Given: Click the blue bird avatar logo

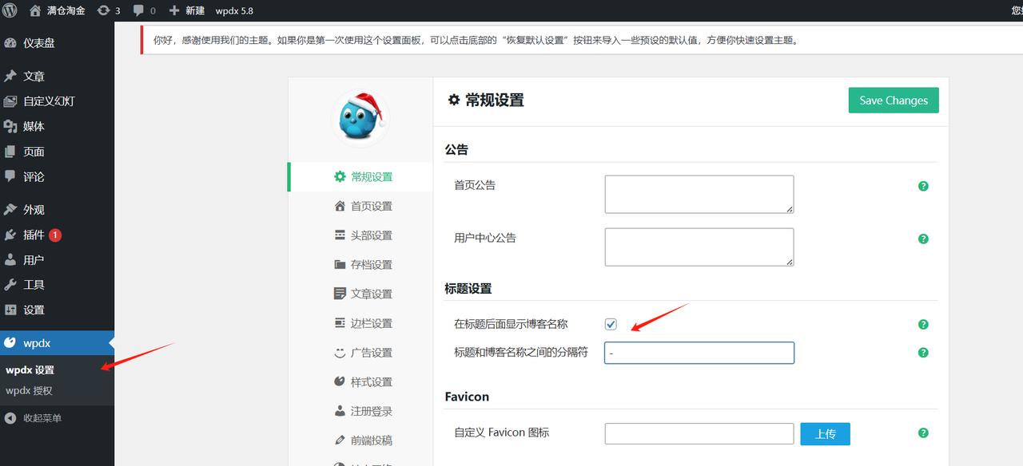Looking at the screenshot, I should click(359, 118).
